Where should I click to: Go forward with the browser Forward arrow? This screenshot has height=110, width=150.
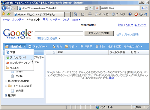(x=10, y=8)
